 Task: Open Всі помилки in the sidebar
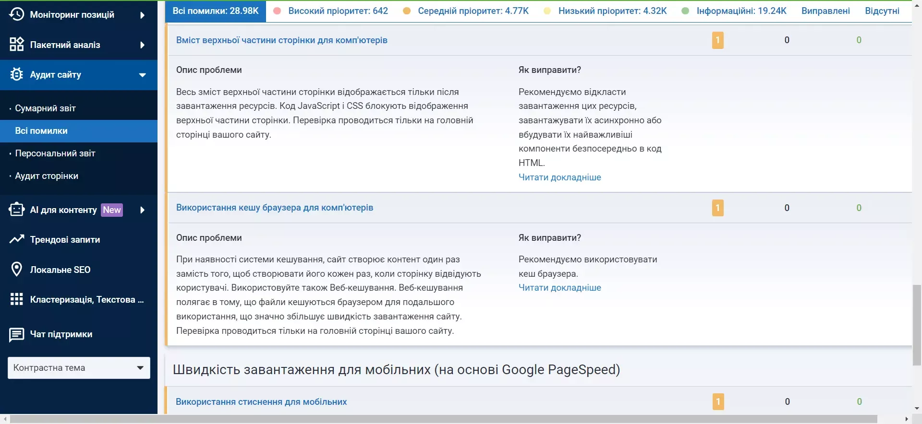click(x=79, y=131)
